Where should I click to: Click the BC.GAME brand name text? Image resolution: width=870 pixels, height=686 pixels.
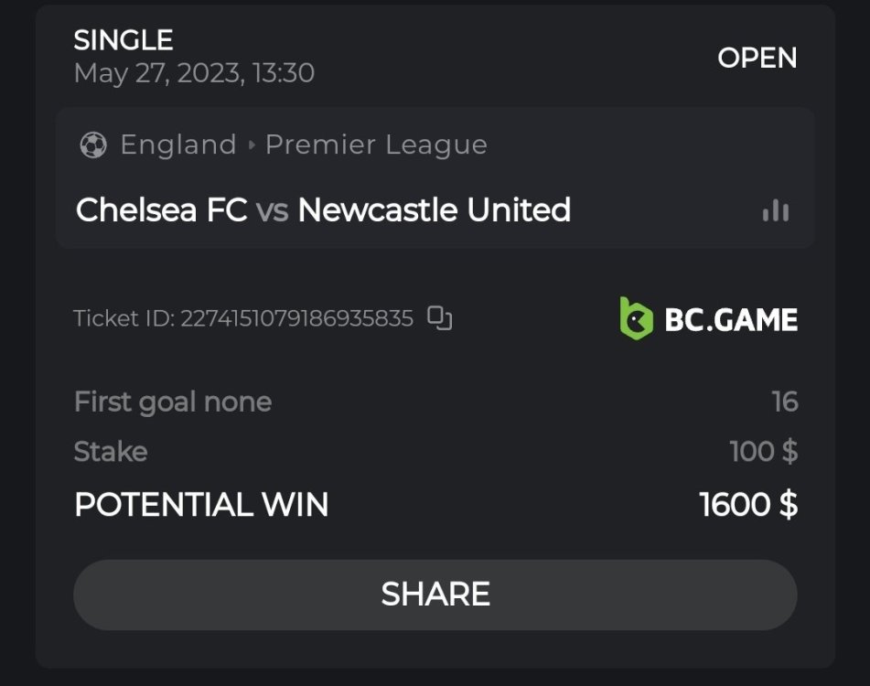point(731,320)
